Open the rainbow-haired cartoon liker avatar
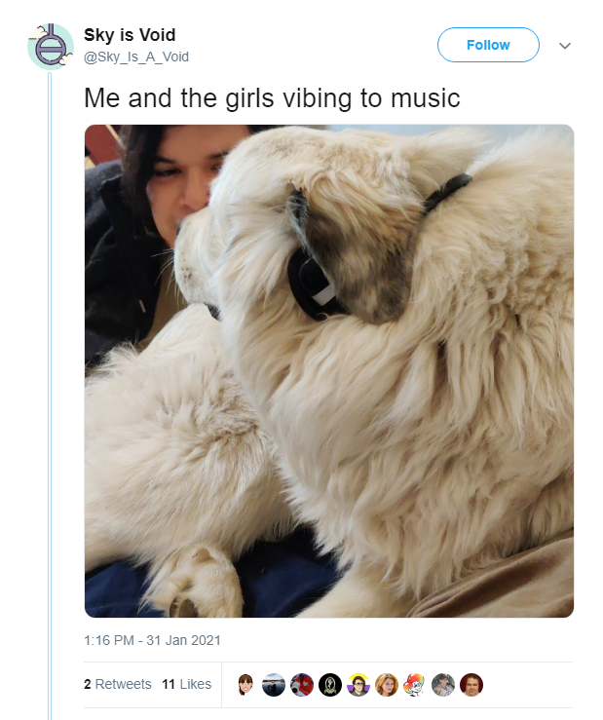This screenshot has width=603, height=720. coord(414,685)
